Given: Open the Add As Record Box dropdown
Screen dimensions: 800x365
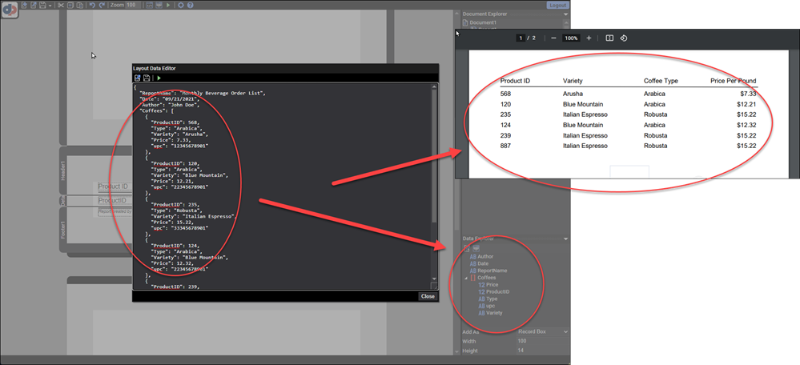Looking at the screenshot, I should tap(566, 331).
